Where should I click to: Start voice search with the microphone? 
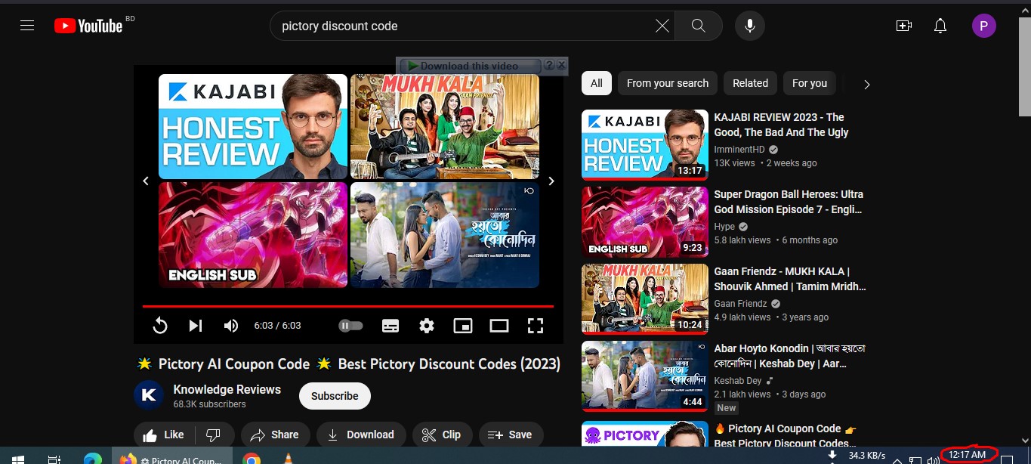click(x=750, y=26)
